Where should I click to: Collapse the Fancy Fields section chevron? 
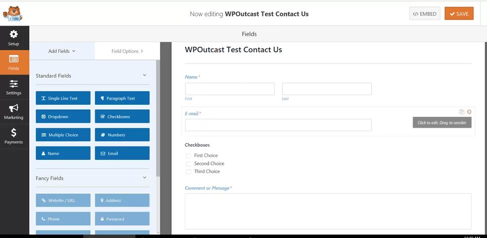pyautogui.click(x=144, y=177)
